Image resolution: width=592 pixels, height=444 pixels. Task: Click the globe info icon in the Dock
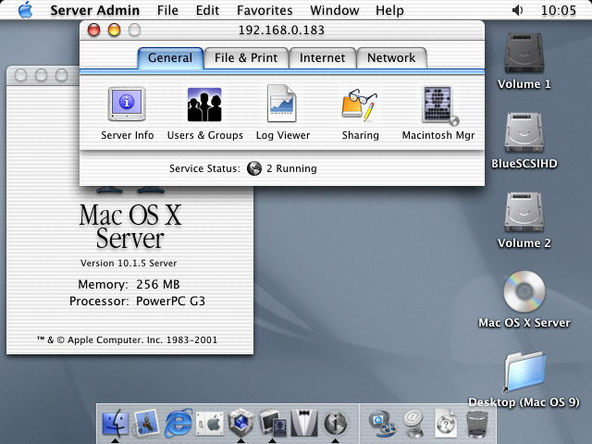pyautogui.click(x=335, y=423)
